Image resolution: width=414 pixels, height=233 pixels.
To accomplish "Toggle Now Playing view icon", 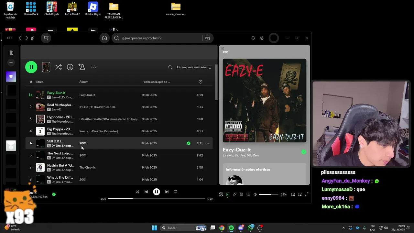I will point(228,194).
